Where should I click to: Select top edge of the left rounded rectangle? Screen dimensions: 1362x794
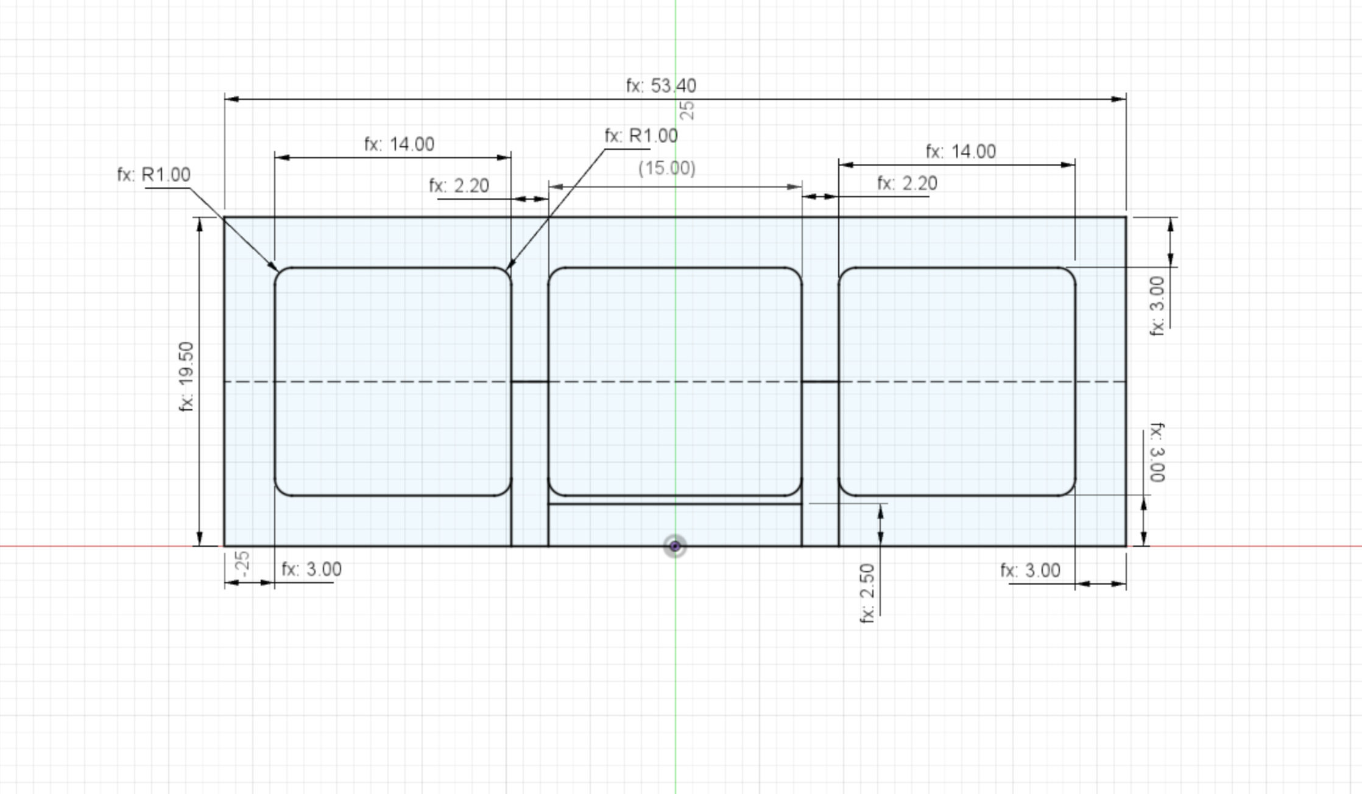tap(393, 267)
